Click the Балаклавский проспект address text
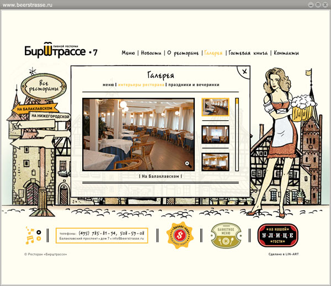The image size is (331, 286). [78, 239]
